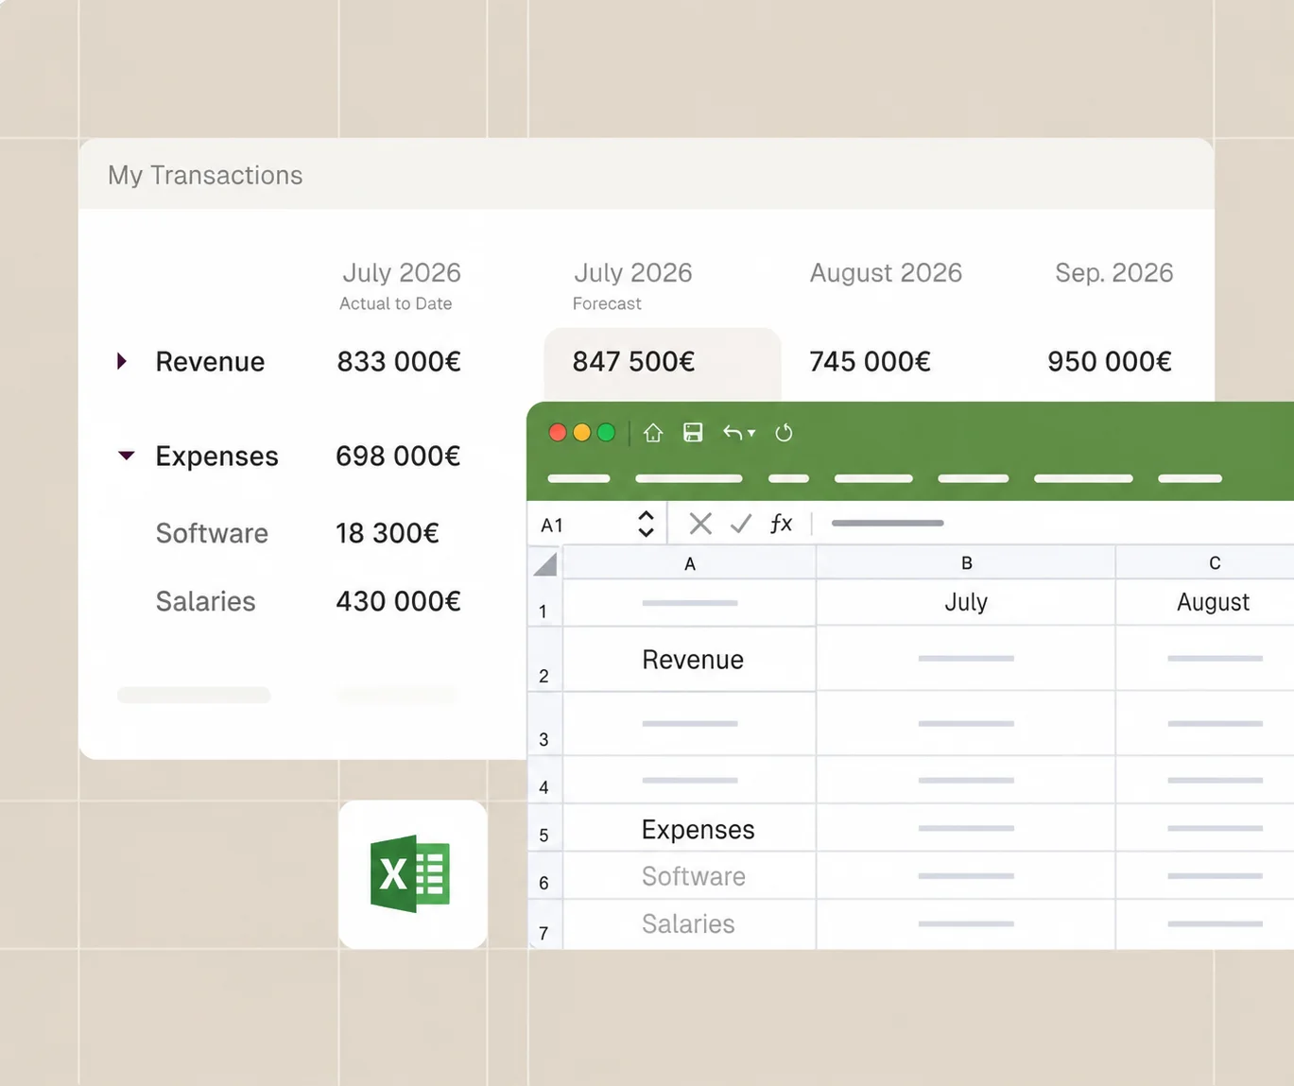
Task: Collapse the Expenses row
Action: coord(126,456)
